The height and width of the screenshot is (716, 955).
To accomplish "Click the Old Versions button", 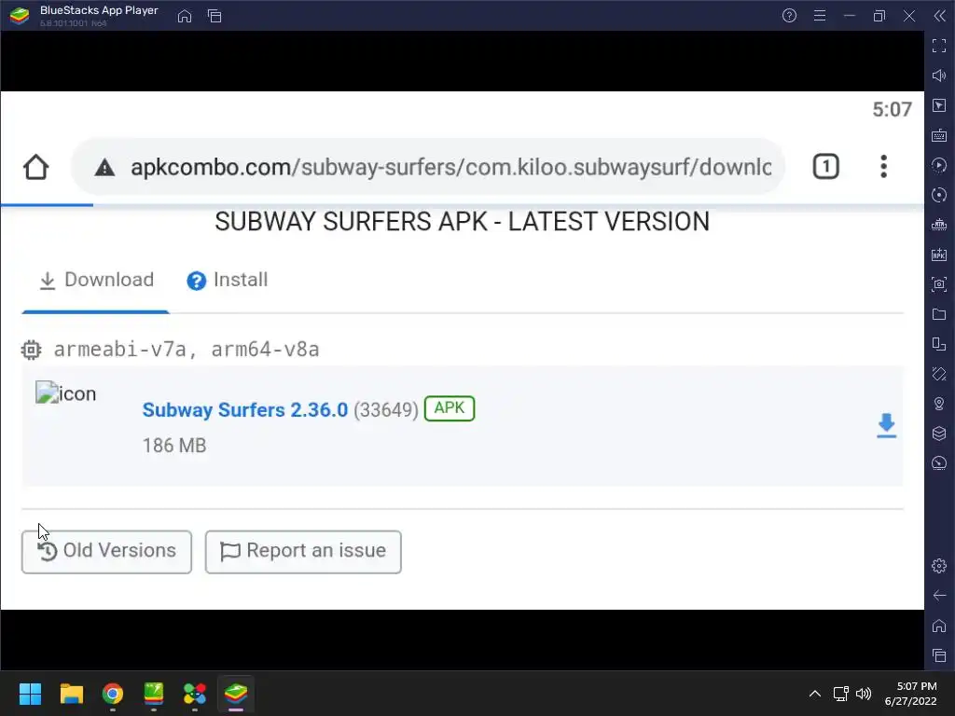I will [106, 552].
